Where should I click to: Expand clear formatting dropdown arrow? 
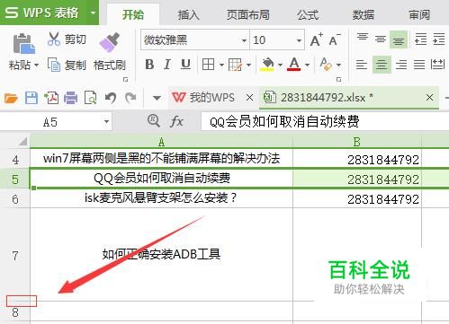point(338,65)
